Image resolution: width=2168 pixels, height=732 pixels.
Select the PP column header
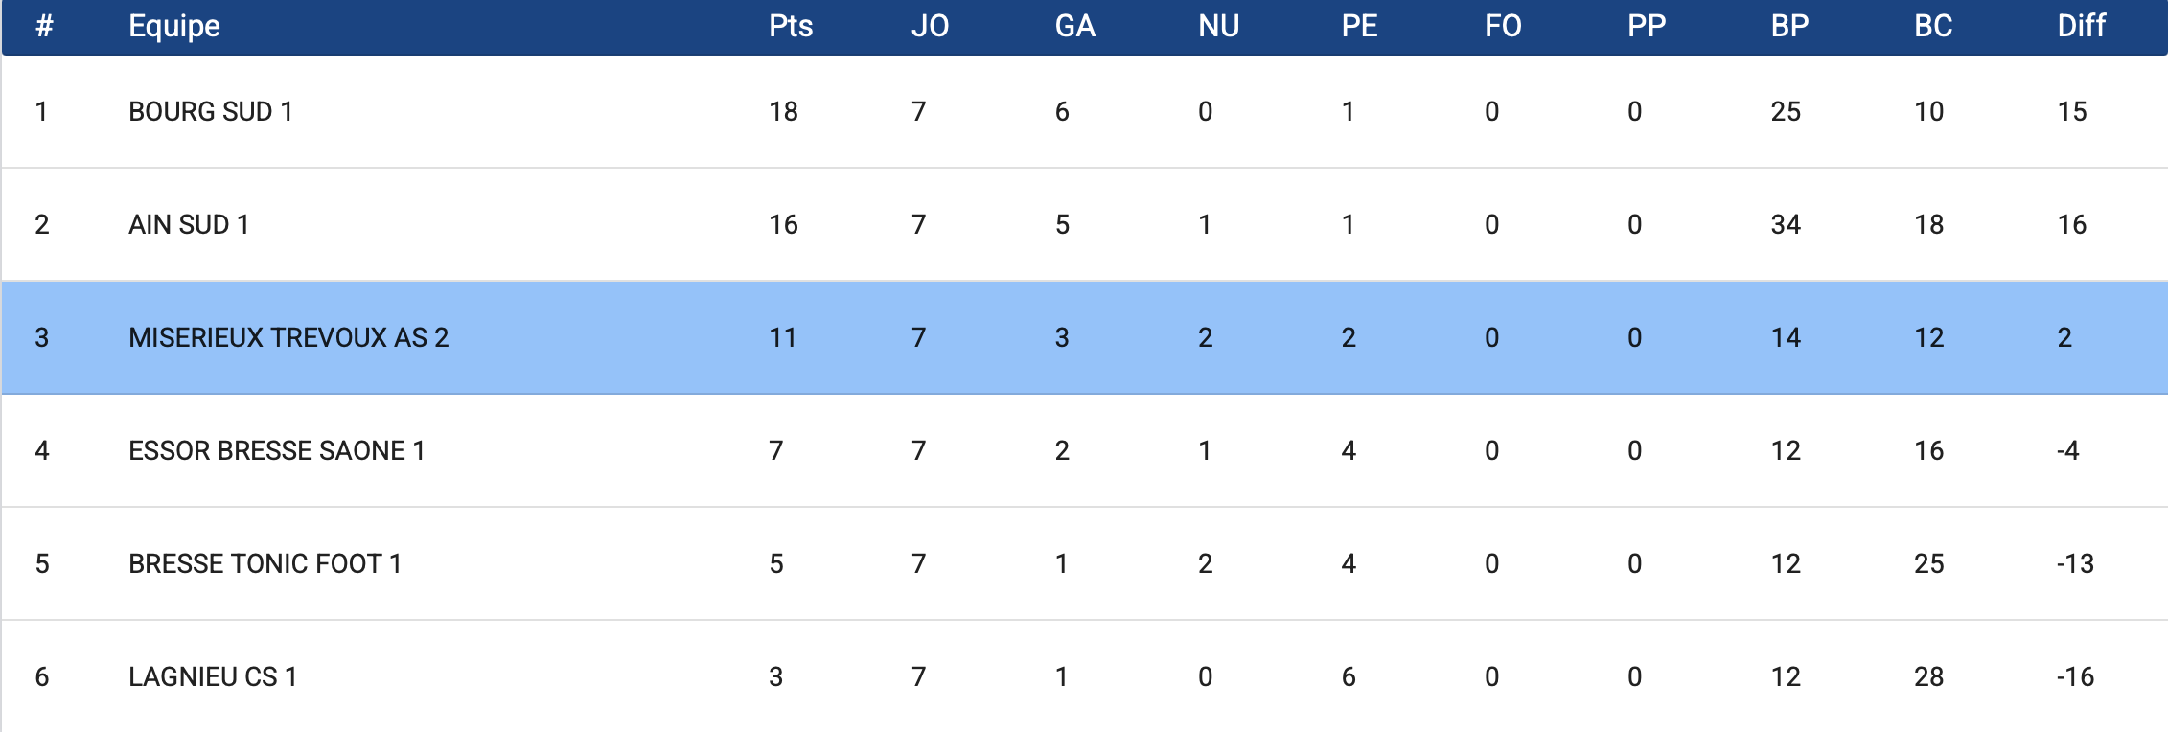click(x=1647, y=26)
